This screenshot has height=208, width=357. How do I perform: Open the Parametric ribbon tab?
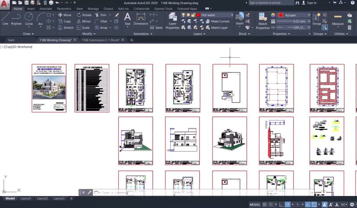click(64, 8)
